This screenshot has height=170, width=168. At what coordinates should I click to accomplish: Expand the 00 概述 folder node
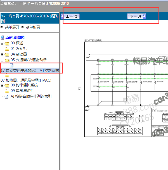2,43
